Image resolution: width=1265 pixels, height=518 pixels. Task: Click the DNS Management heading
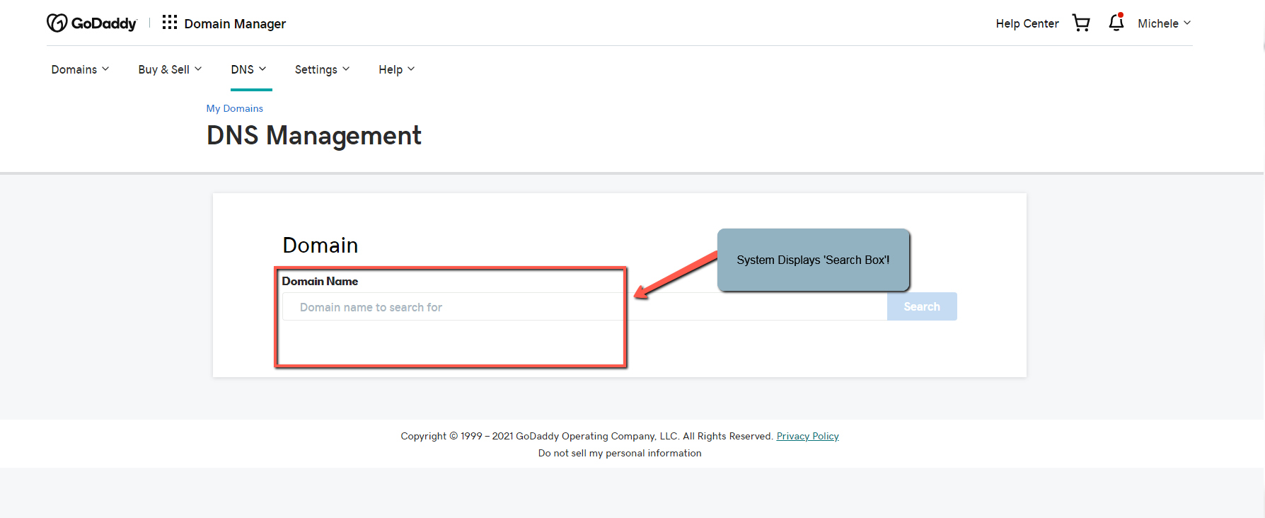pos(313,135)
